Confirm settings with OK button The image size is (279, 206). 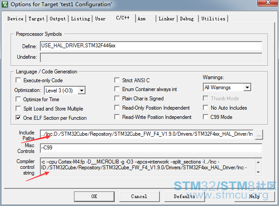(x=94, y=196)
